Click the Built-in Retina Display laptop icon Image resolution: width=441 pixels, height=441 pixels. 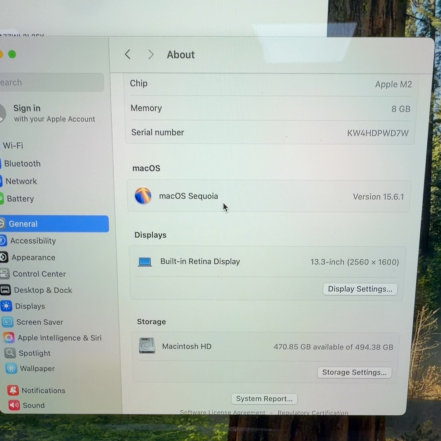coord(145,262)
